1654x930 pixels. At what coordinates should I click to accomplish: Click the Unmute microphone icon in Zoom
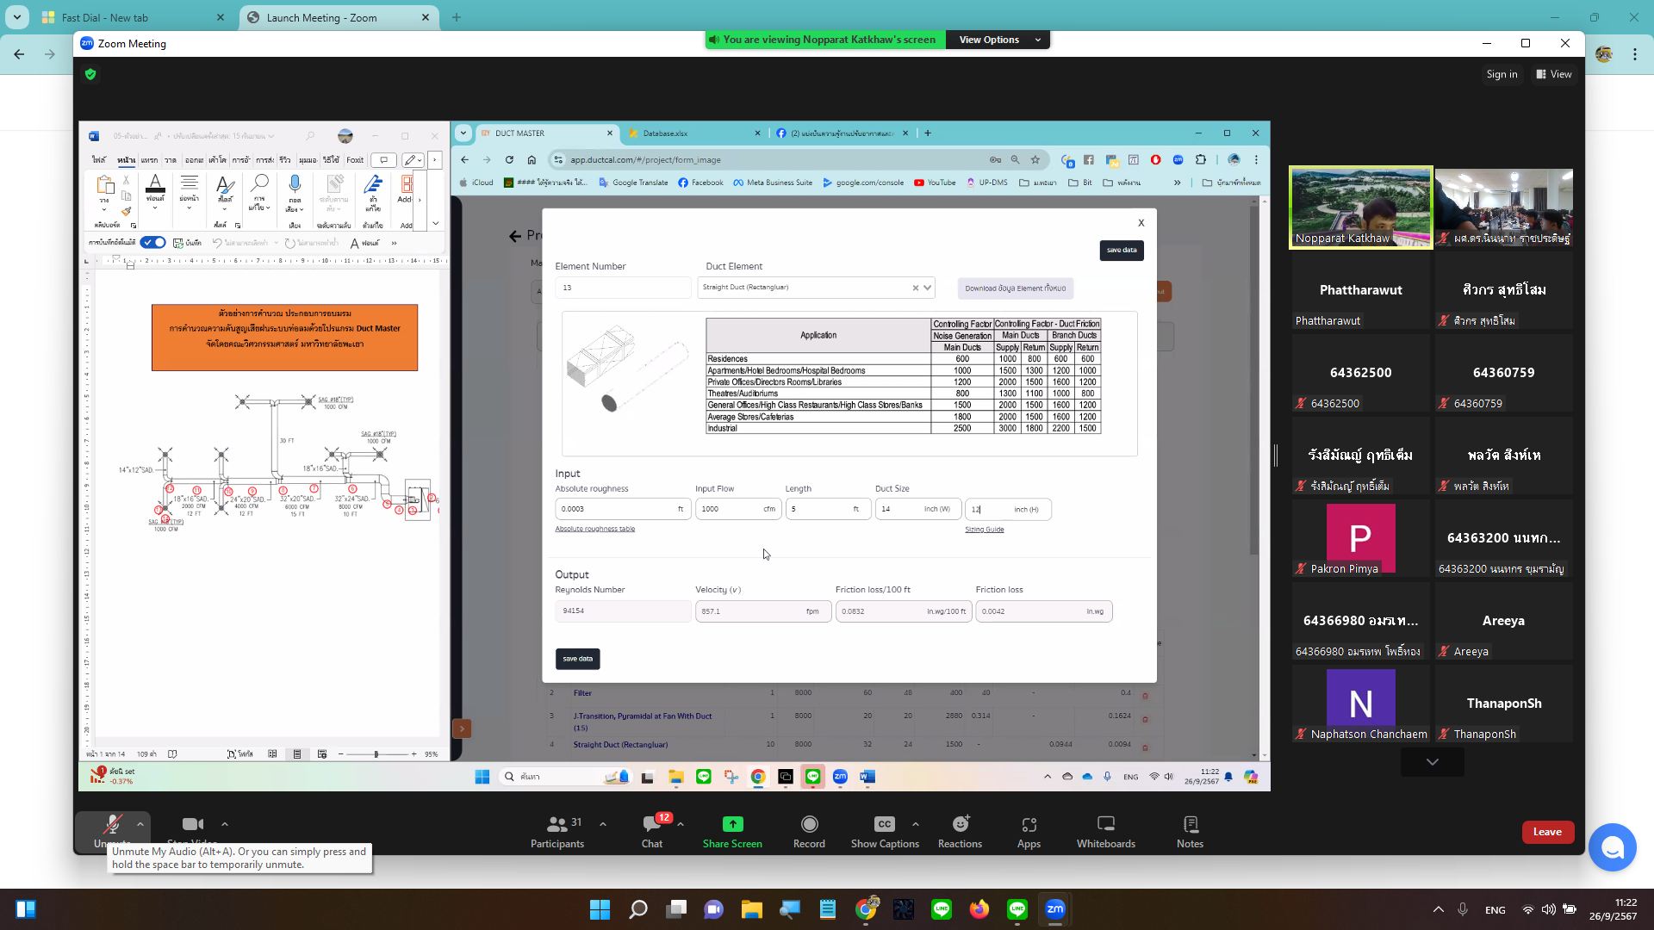tap(112, 825)
